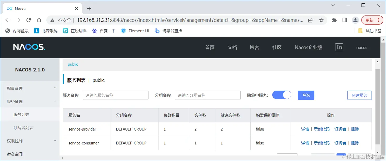This screenshot has height=161, width=386.
Task: Open the browser home page icon
Action: [39, 20]
